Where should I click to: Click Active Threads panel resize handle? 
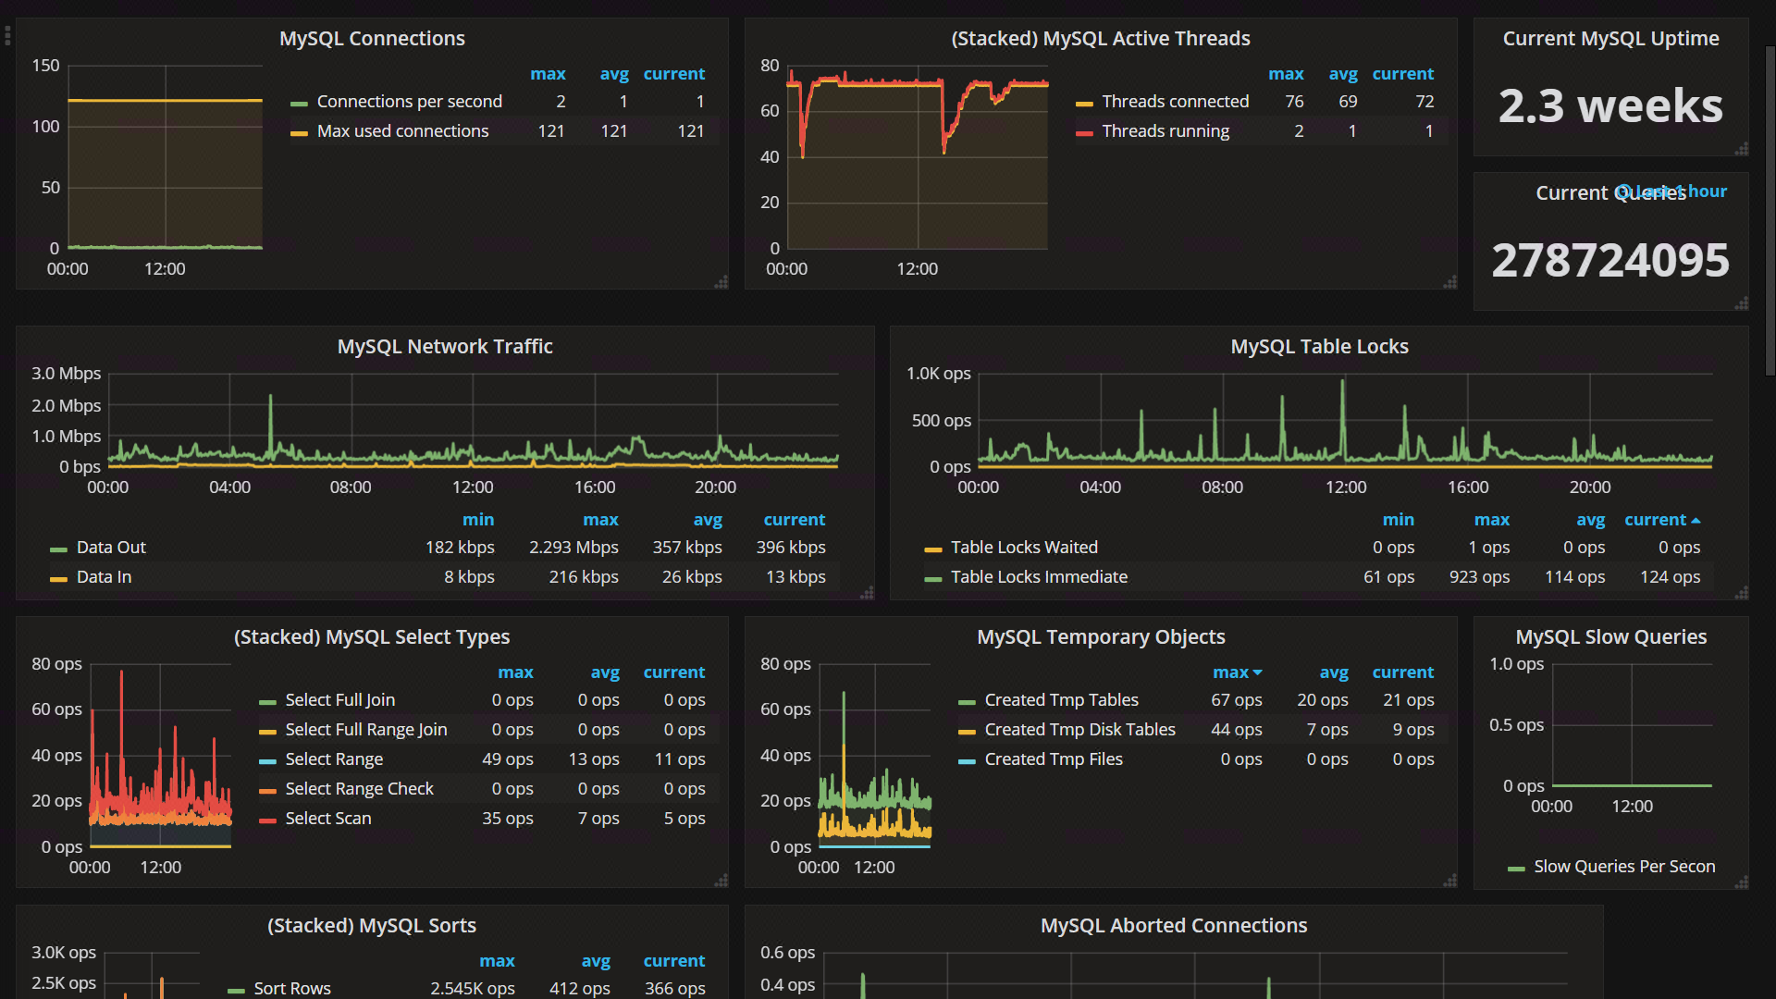1450,282
